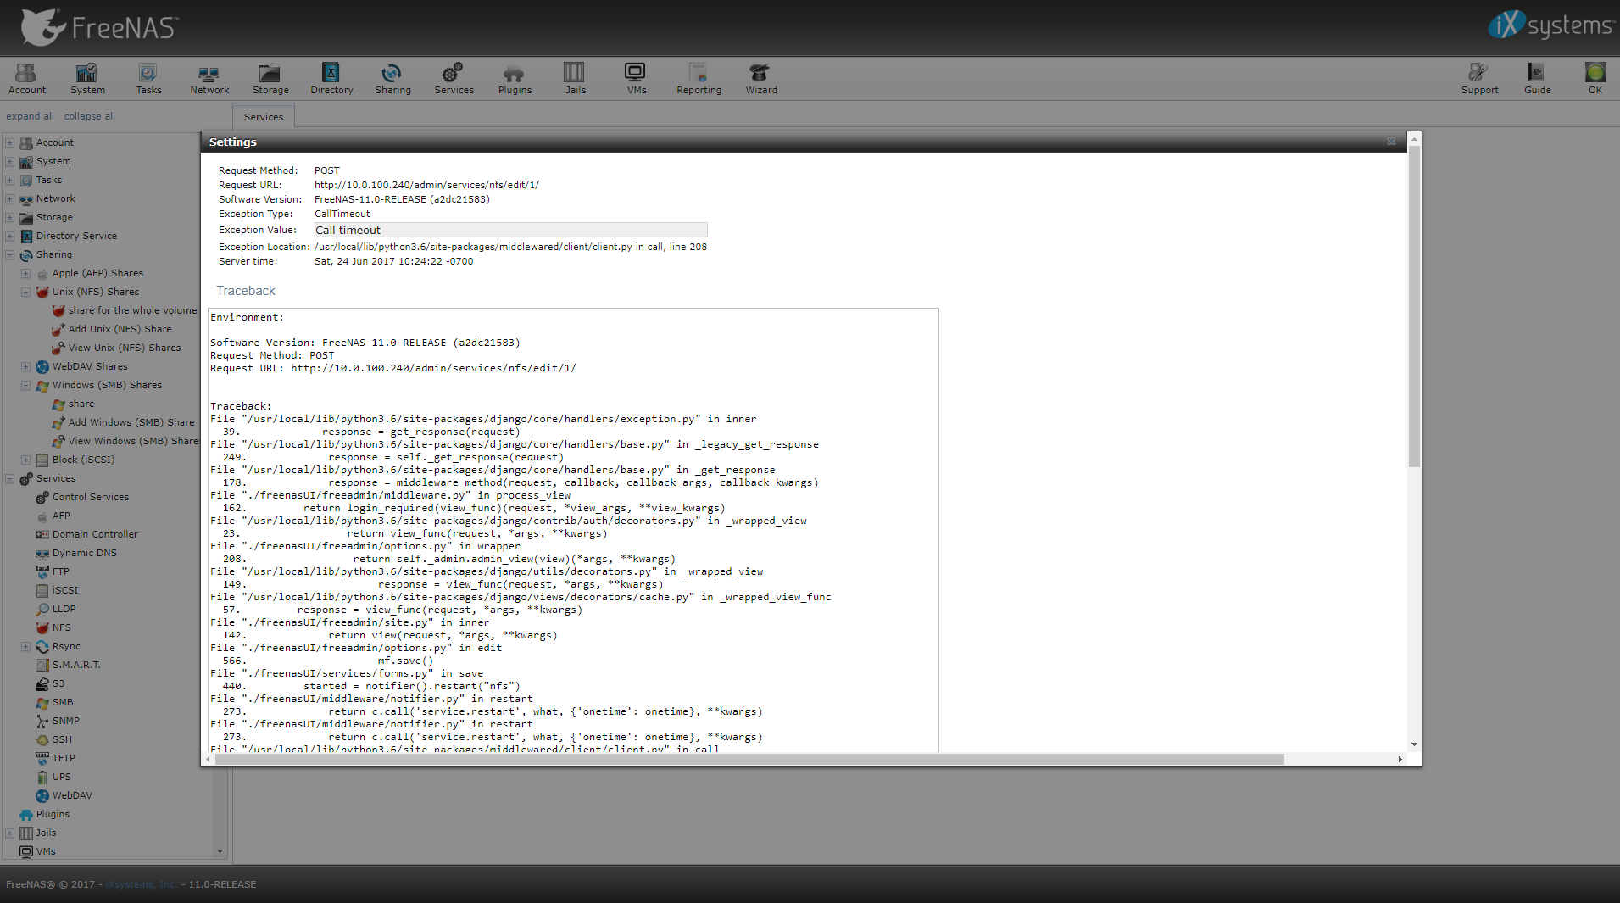Select the FTP service item
Image resolution: width=1620 pixels, height=903 pixels.
click(x=61, y=571)
